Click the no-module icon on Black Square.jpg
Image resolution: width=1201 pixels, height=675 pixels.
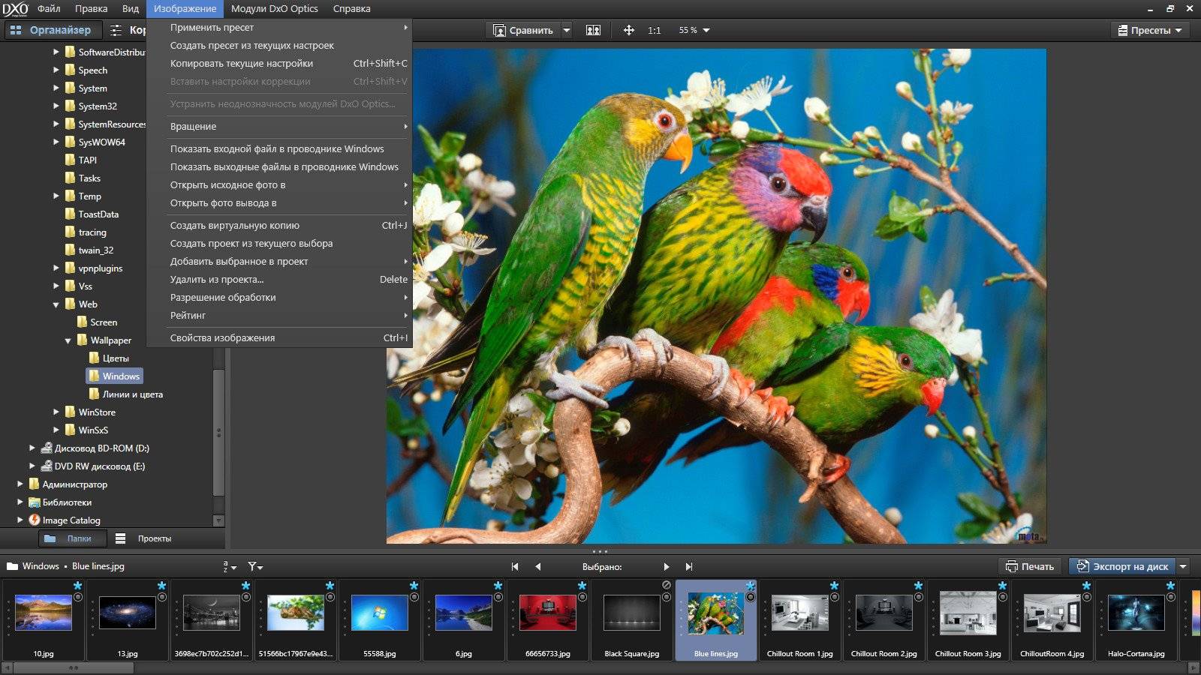667,585
